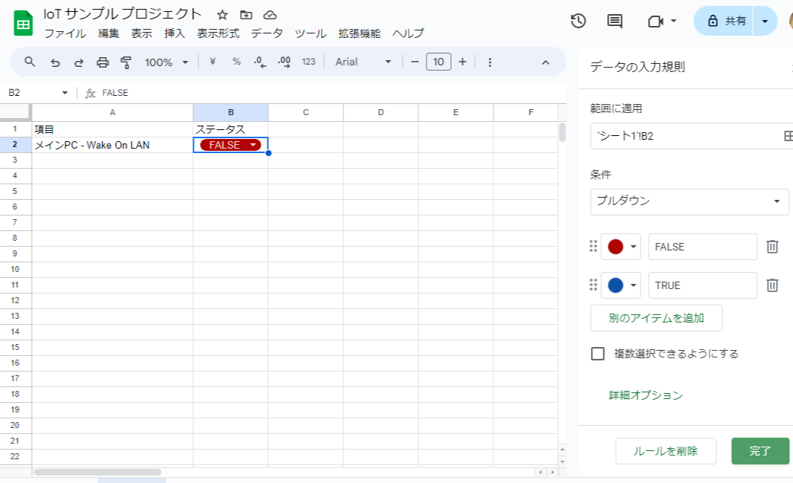The image size is (793, 483).
Task: Click the 完了 button
Action: click(x=760, y=450)
